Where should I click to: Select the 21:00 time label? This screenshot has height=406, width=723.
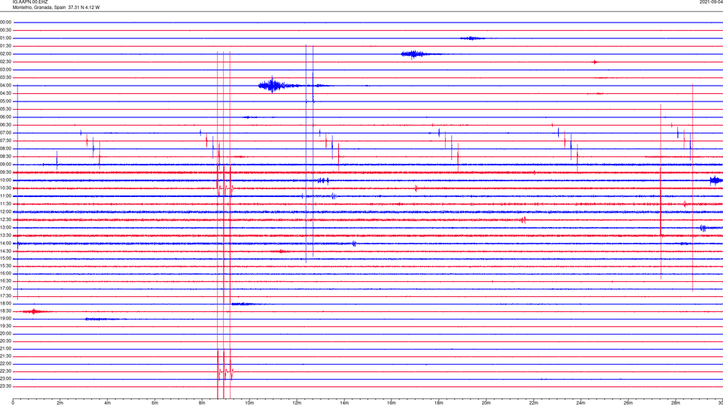(x=5, y=349)
